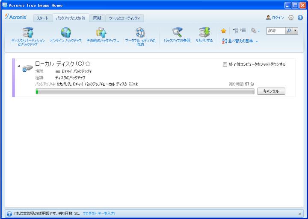308x219 pixels.
Task: Click the Local Disk (C) drive icon
Action: click(27, 68)
